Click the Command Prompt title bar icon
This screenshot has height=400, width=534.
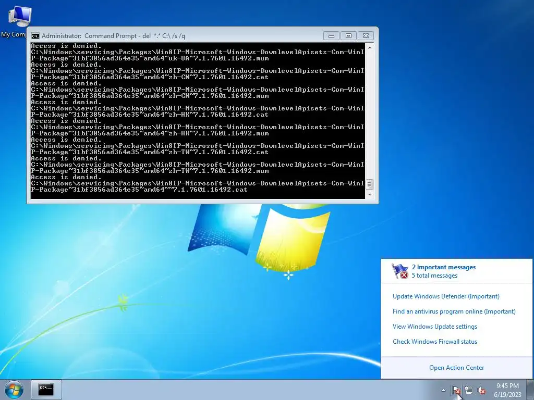point(35,36)
